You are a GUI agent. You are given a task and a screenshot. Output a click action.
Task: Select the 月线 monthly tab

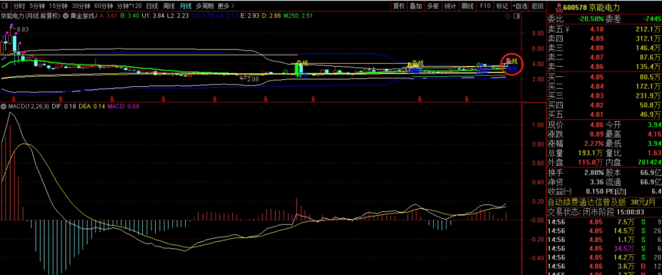(x=185, y=6)
